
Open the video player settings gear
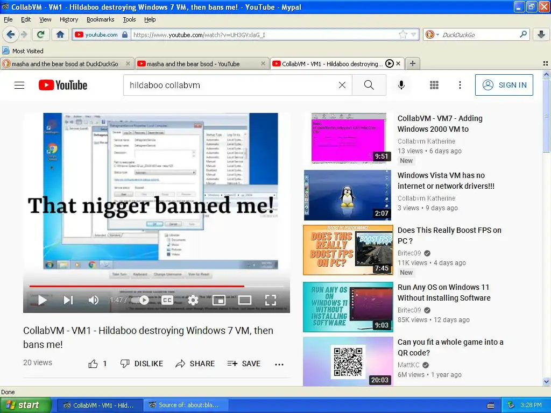pos(193,300)
